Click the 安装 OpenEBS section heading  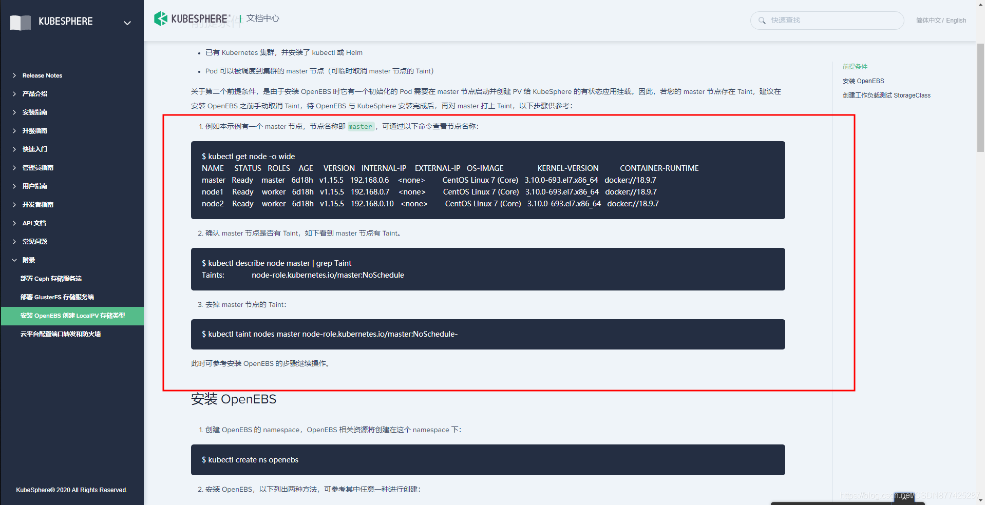coord(234,399)
